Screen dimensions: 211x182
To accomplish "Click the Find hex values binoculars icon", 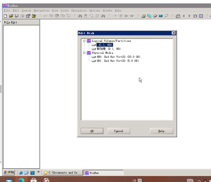I will tap(86, 16).
